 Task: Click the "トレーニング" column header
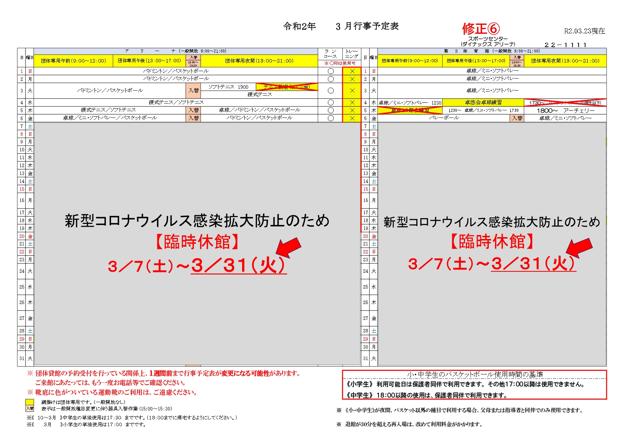352,54
